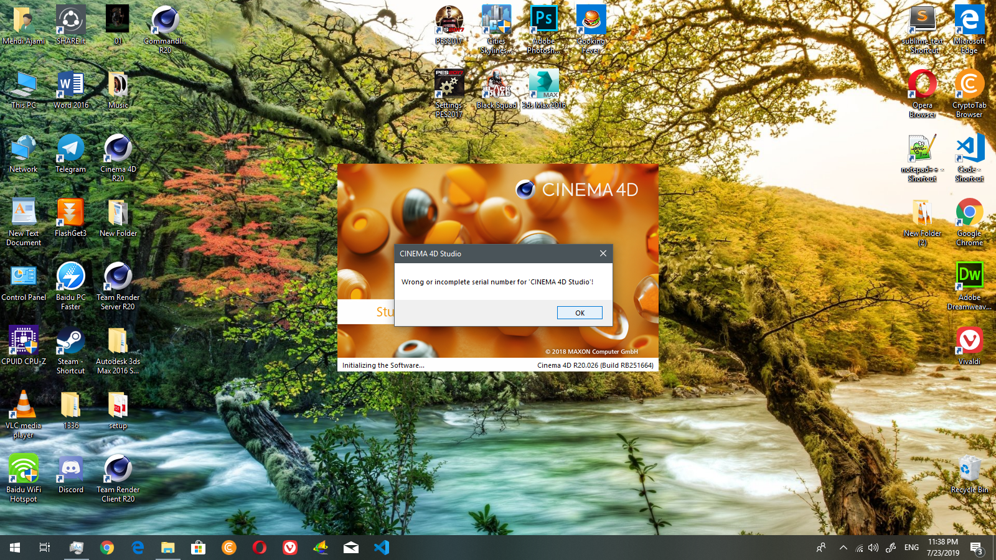Open Visual Studio Code from the taskbar
Screen dimensions: 996x560
click(382, 548)
